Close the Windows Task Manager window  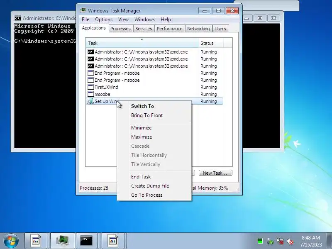pyautogui.click(x=232, y=11)
